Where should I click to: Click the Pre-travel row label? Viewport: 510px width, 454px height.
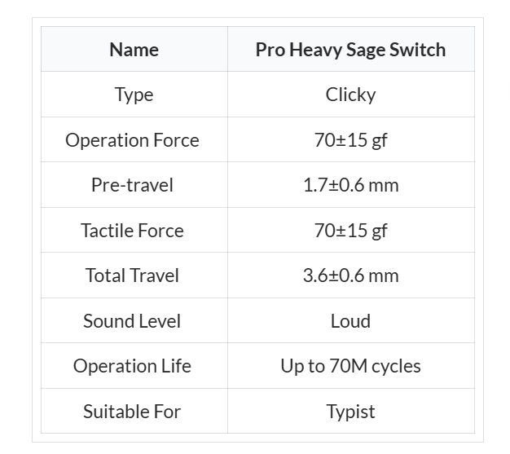132,185
